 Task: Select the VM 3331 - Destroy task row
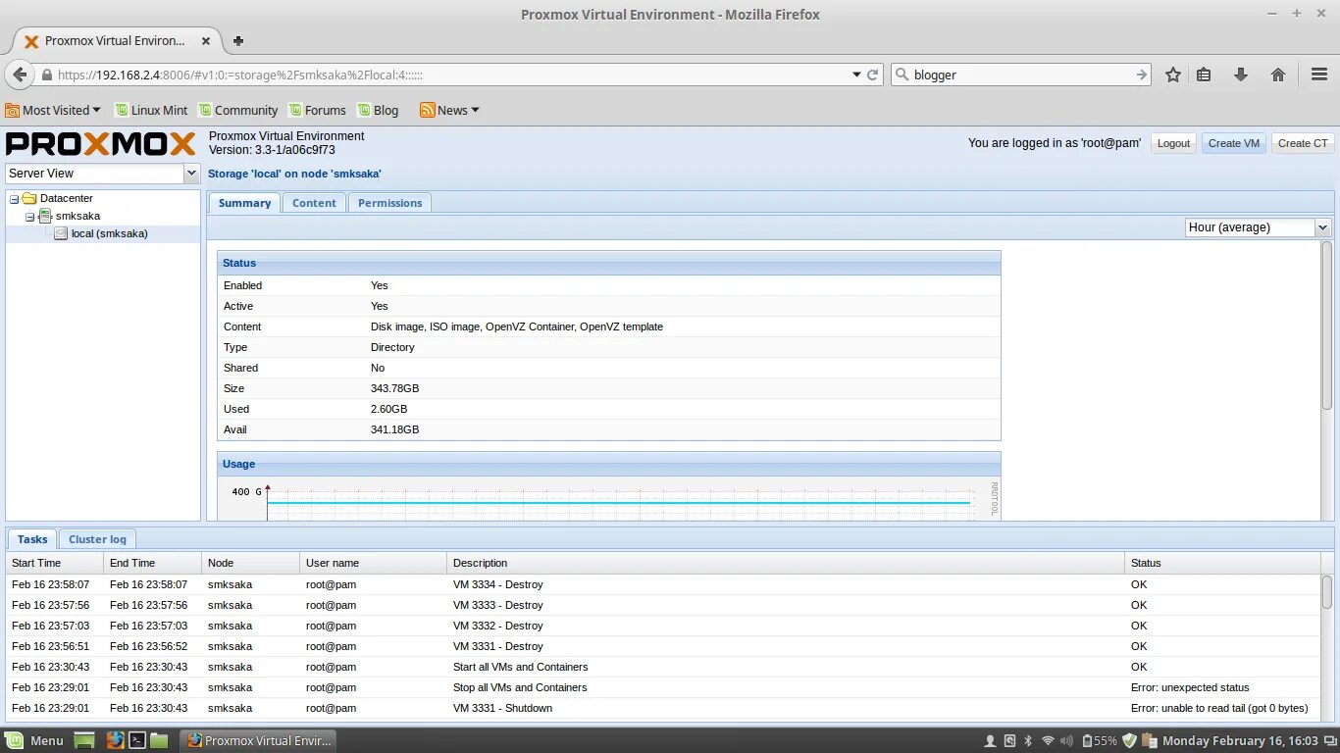tap(663, 646)
